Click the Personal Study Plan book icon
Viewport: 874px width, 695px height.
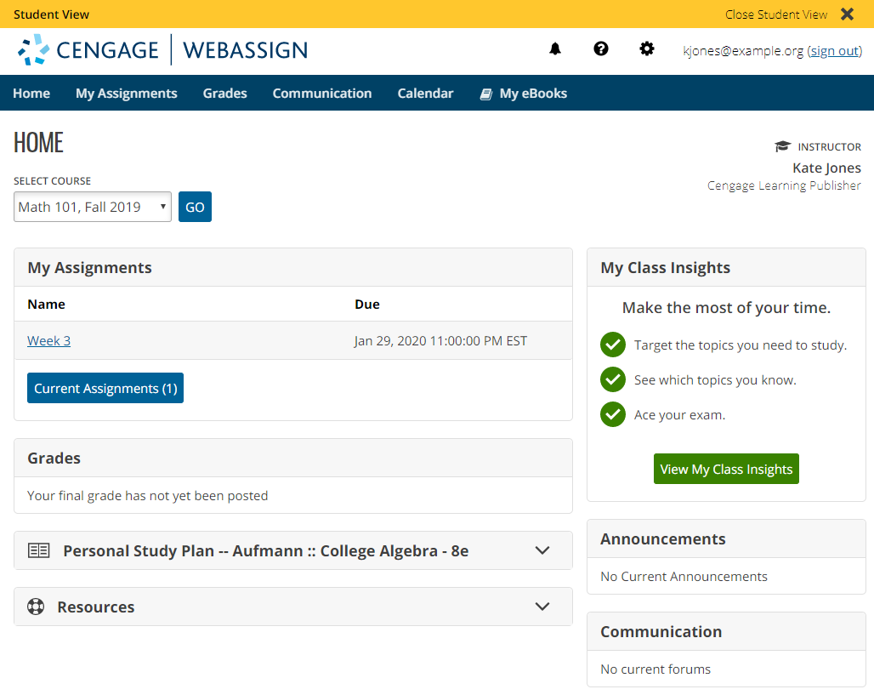[x=39, y=550]
